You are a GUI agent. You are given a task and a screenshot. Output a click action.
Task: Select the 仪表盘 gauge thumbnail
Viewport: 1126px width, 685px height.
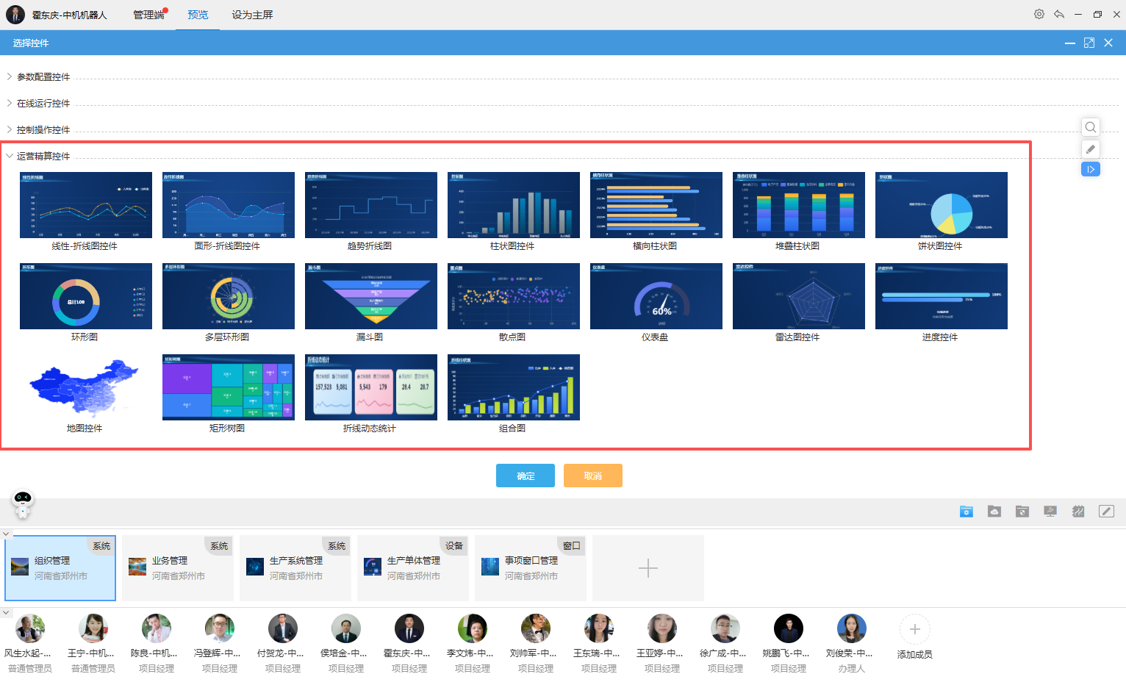tap(656, 297)
